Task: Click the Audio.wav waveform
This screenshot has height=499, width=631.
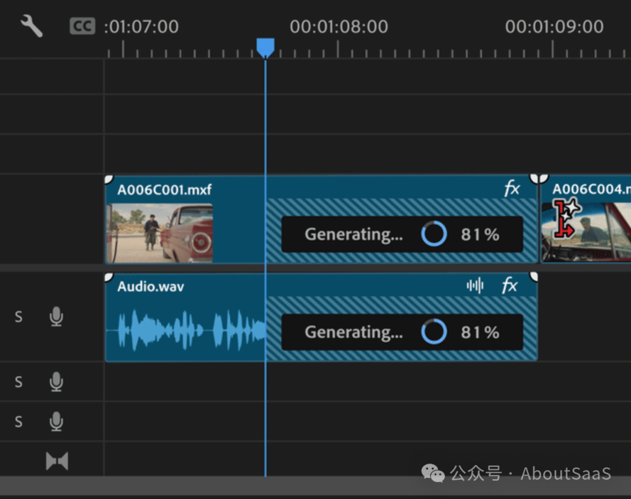Action: (186, 330)
